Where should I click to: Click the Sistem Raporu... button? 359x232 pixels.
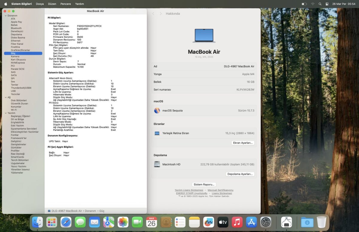coord(204,185)
